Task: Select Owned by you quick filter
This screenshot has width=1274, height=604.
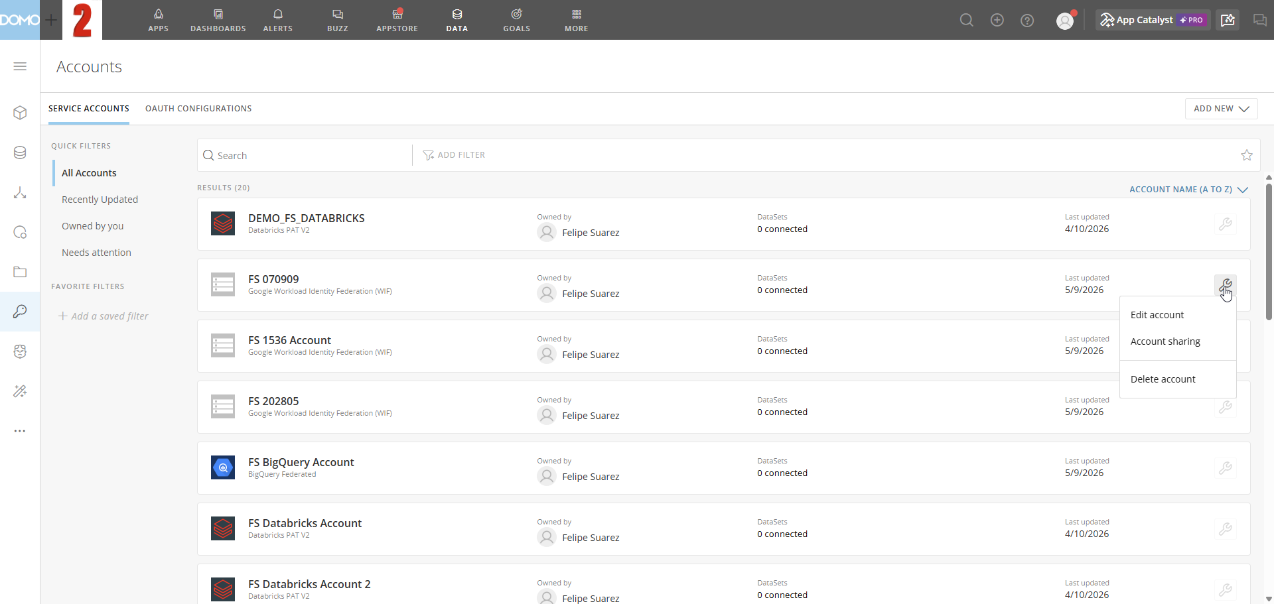Action: (92, 226)
